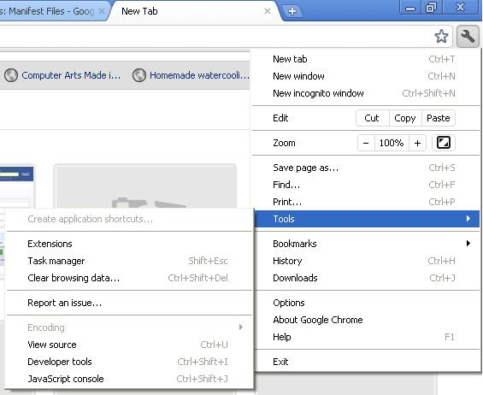Image resolution: width=483 pixels, height=395 pixels.
Task: Choose New tab menu item
Action: point(366,59)
